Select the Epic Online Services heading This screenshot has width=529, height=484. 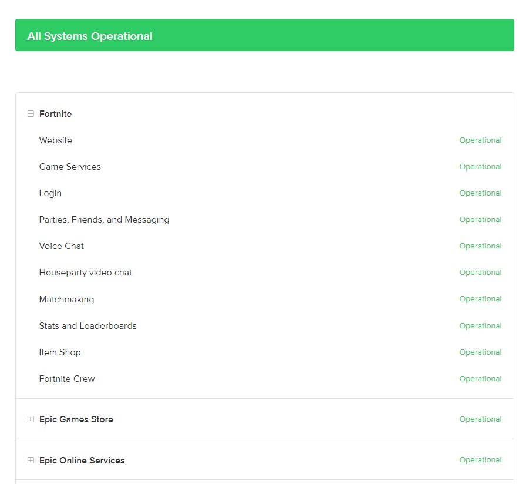(x=82, y=461)
